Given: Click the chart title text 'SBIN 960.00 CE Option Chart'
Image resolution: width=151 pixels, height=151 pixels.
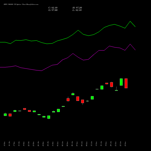Looking at the screenshot, I should click(x=15, y=5).
